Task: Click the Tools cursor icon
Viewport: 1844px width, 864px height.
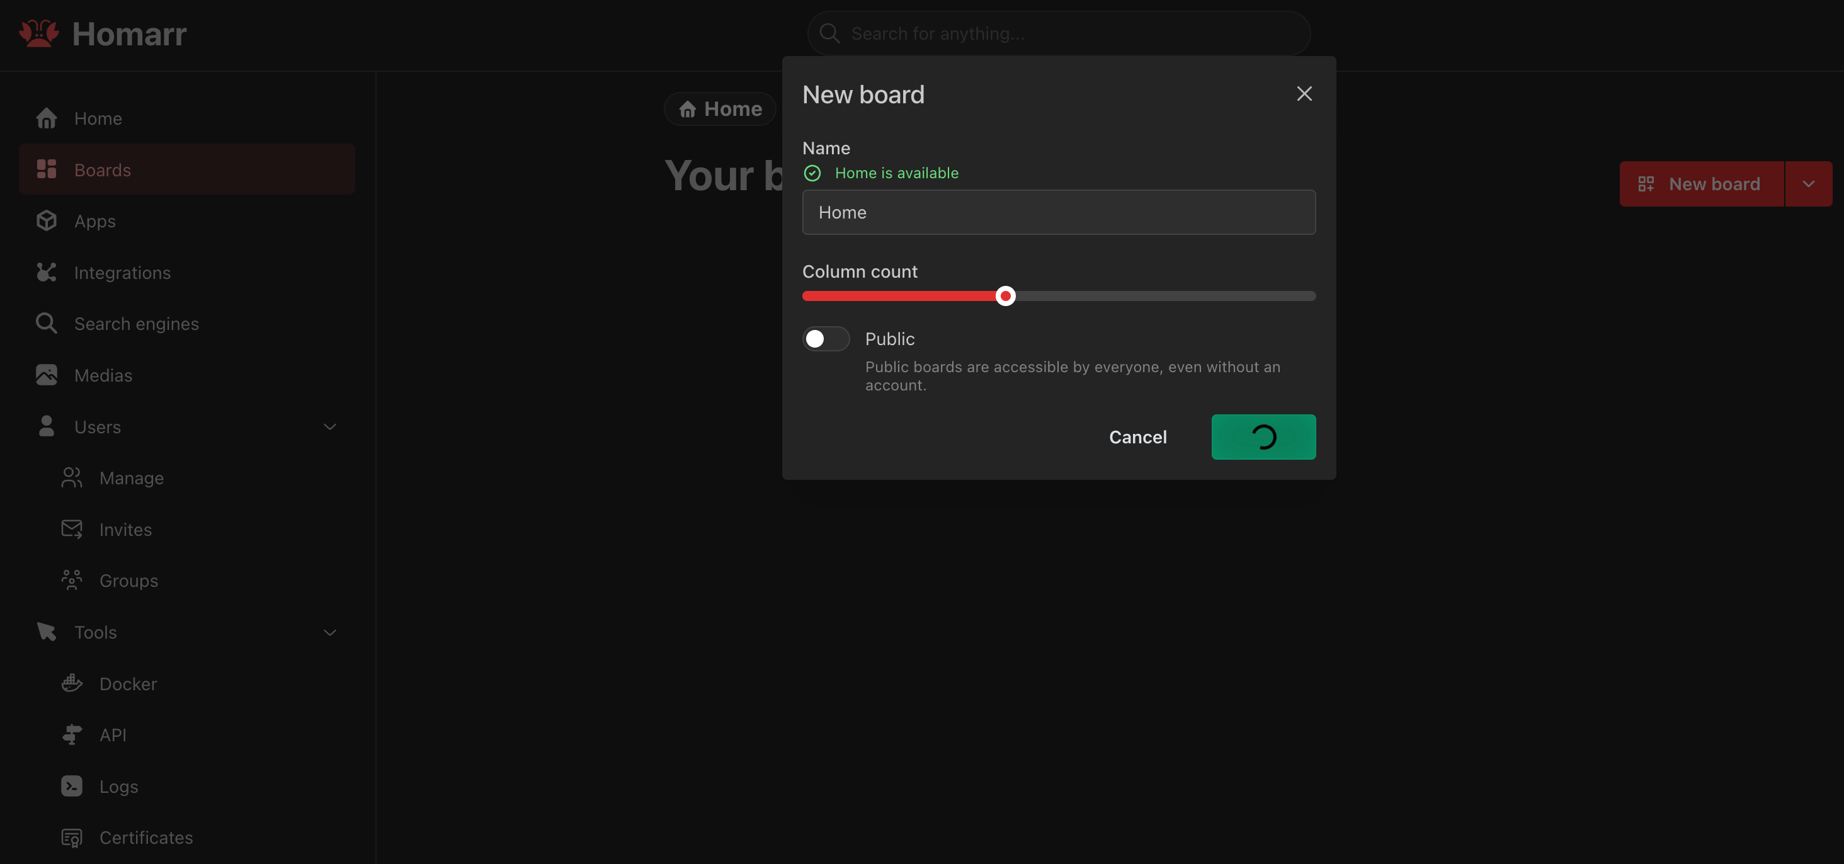Action: click(47, 632)
